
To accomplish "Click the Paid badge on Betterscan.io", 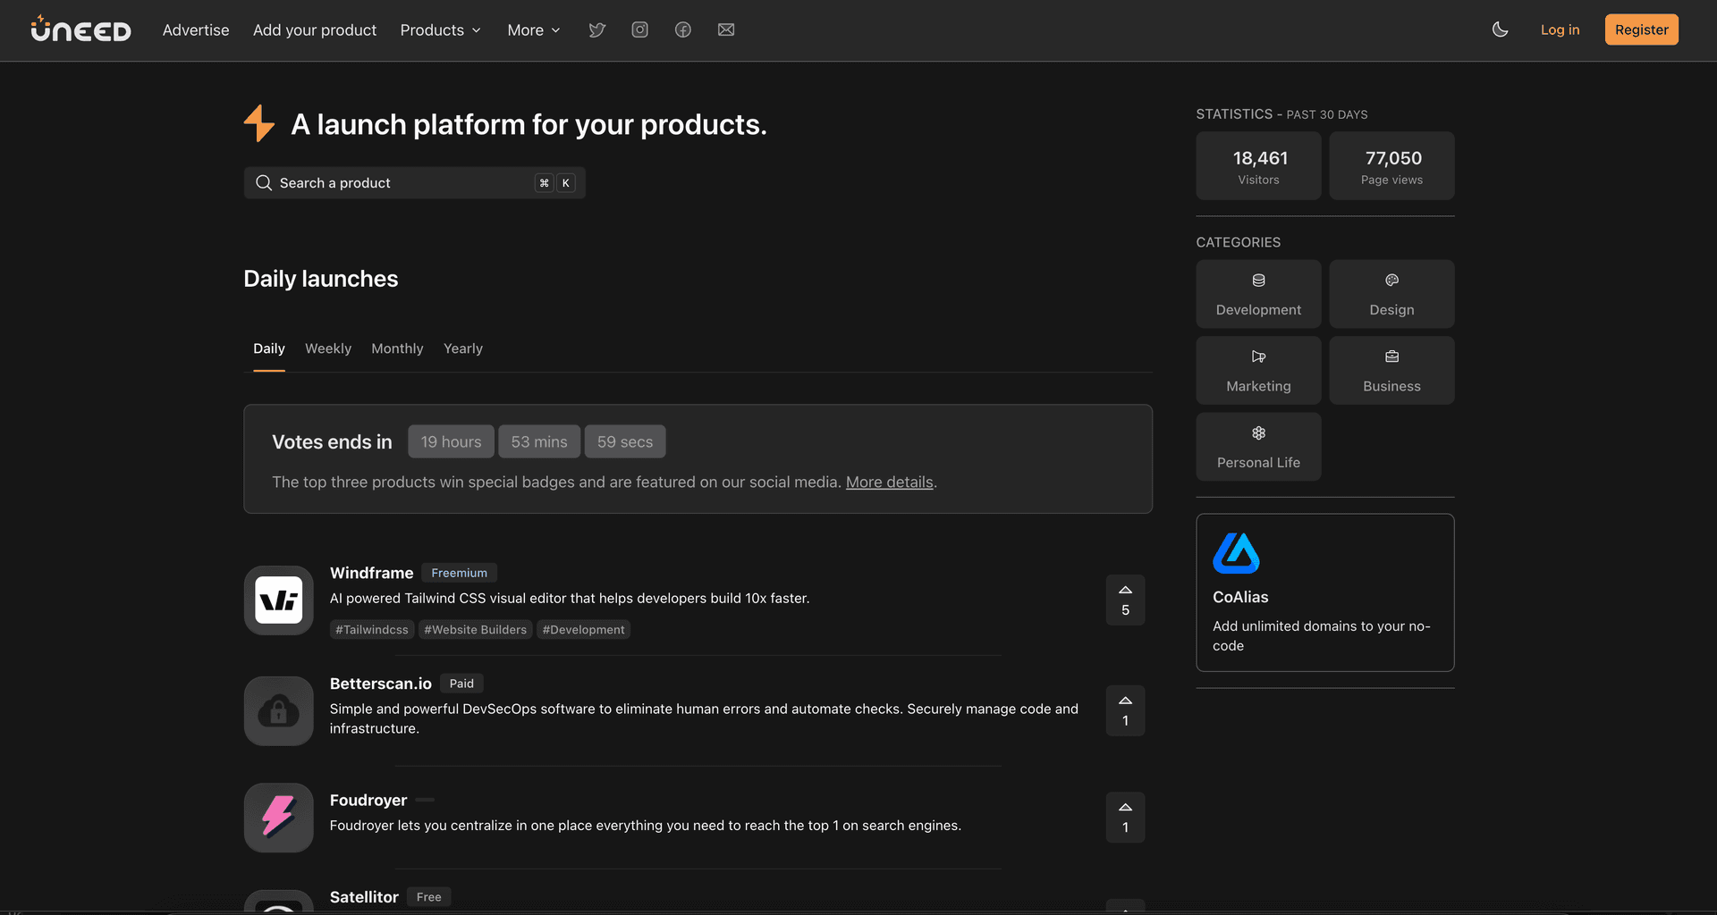I will pos(461,684).
